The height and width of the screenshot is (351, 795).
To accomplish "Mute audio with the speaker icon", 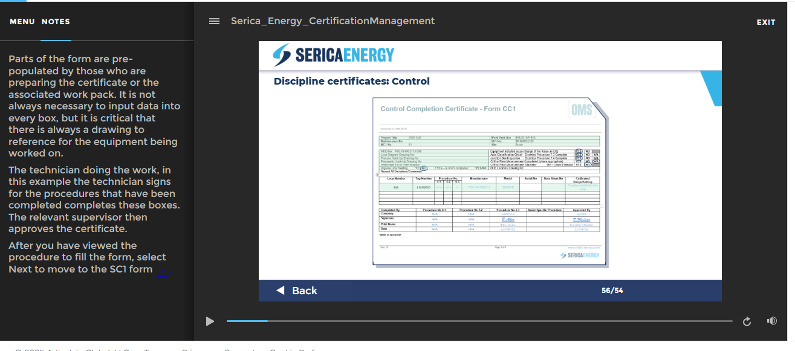I will pyautogui.click(x=771, y=321).
